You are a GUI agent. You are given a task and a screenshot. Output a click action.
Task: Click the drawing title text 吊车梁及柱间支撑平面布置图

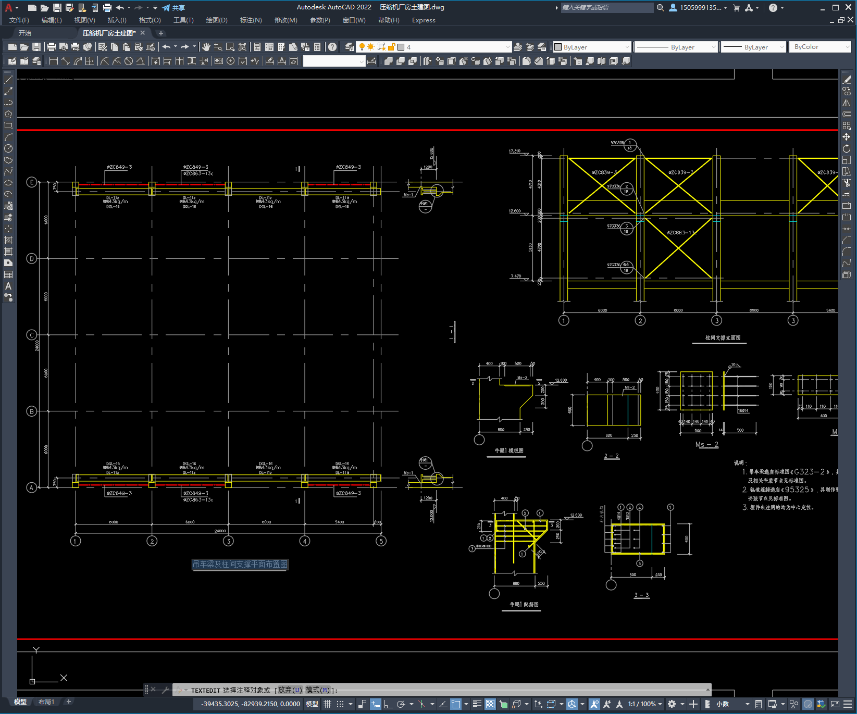pyautogui.click(x=240, y=564)
